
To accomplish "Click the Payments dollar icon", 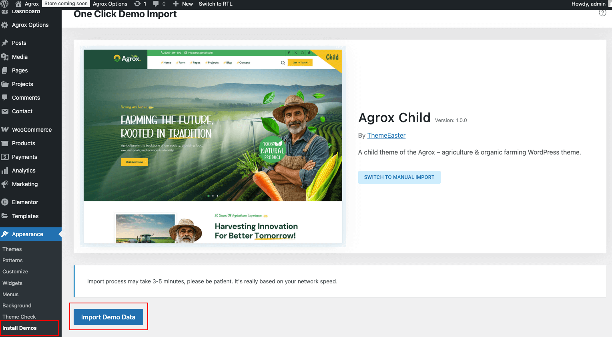I will pyautogui.click(x=5, y=157).
